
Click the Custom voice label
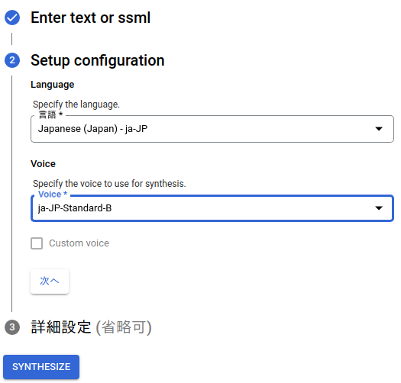click(79, 243)
